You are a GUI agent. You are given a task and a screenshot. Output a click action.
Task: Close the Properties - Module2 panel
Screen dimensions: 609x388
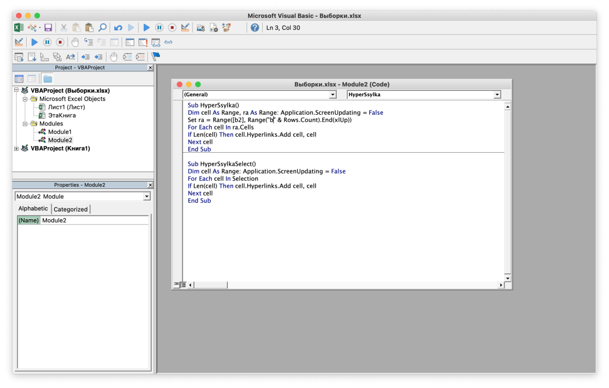pos(150,185)
